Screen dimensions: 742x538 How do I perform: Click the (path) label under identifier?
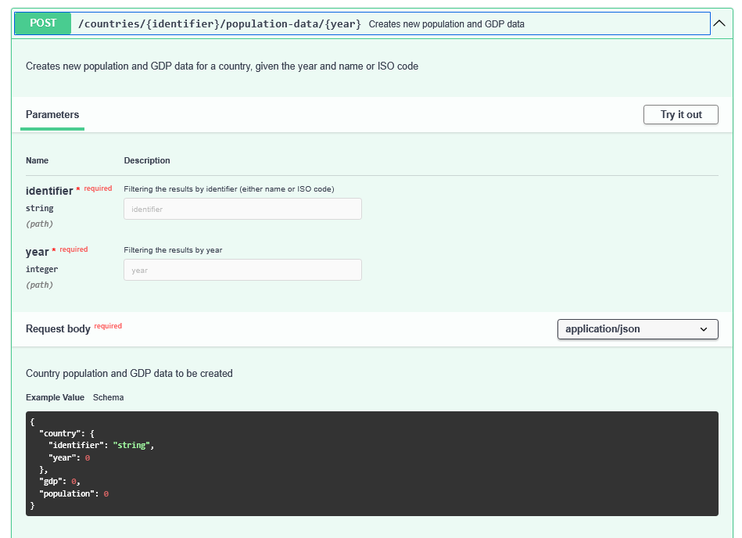(x=39, y=224)
